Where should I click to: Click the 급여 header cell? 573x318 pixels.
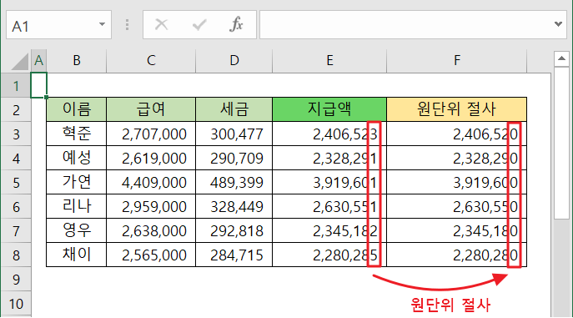point(151,109)
